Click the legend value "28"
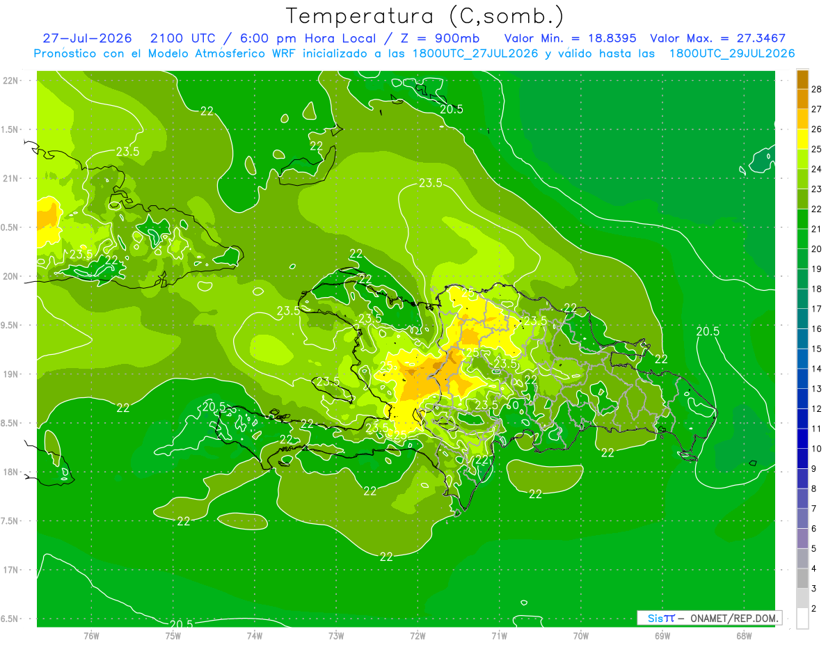This screenshot has width=835, height=645. click(817, 89)
